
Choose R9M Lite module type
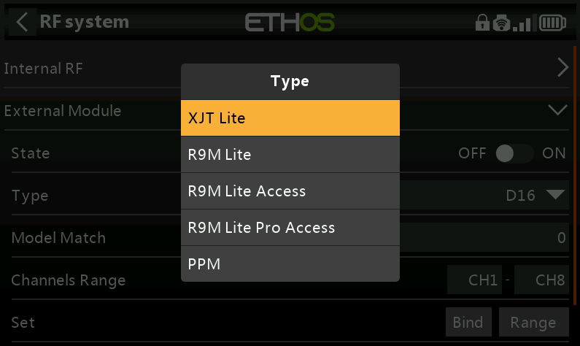tap(290, 155)
